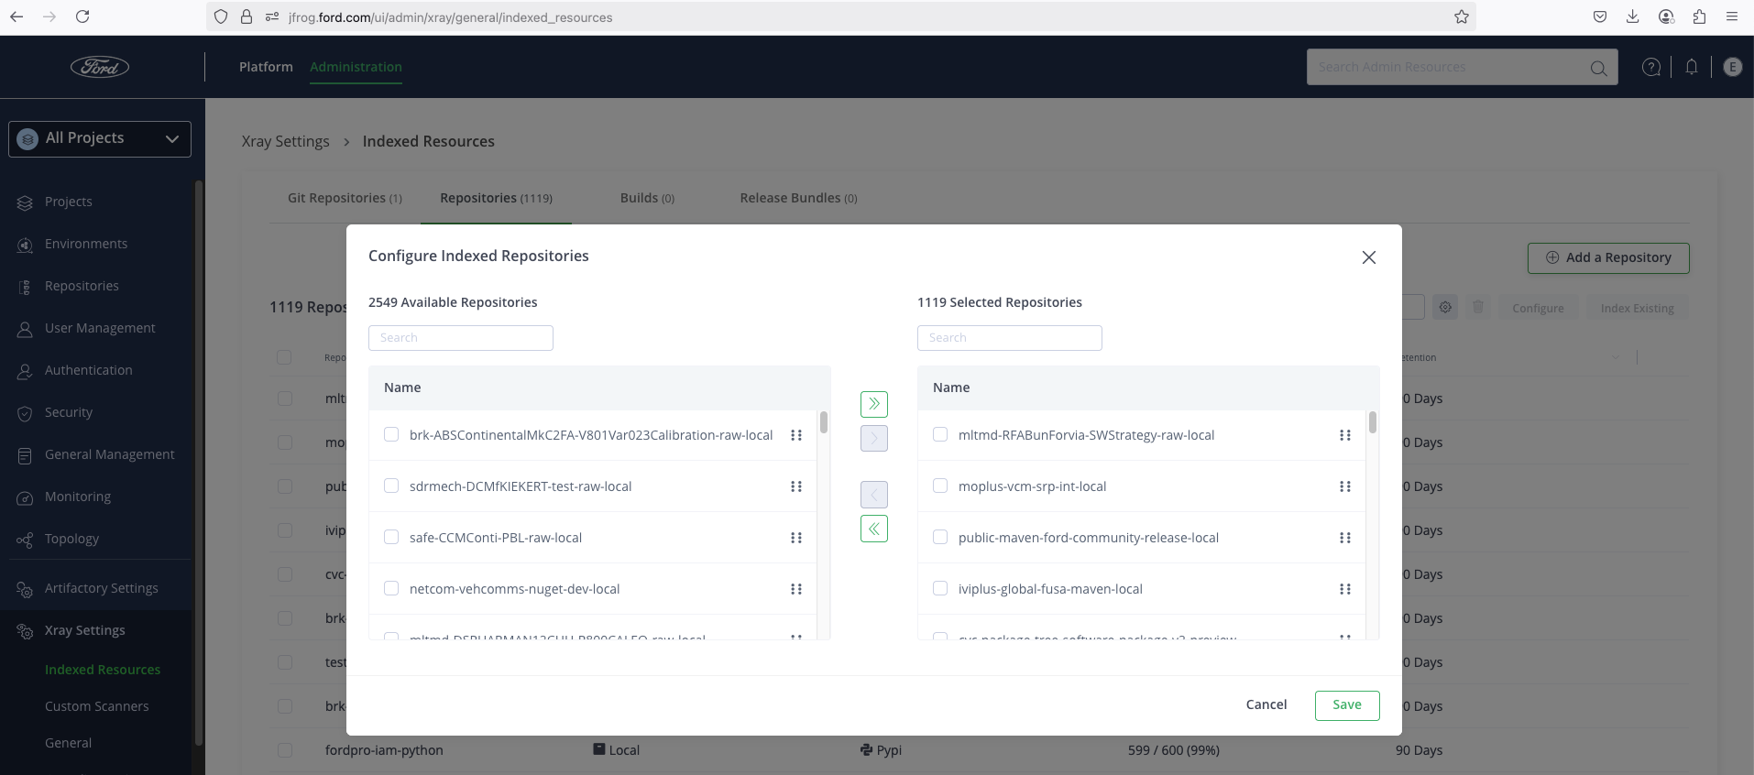
Task: Open Release Bundles tab
Action: (x=798, y=198)
